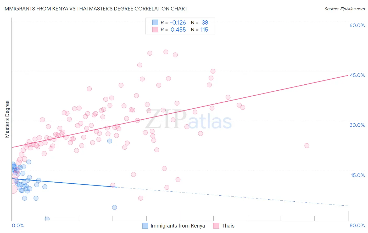This screenshot has width=368, height=233.
Task: Click the pink swatch in the top legend
Action: pos(155,30)
